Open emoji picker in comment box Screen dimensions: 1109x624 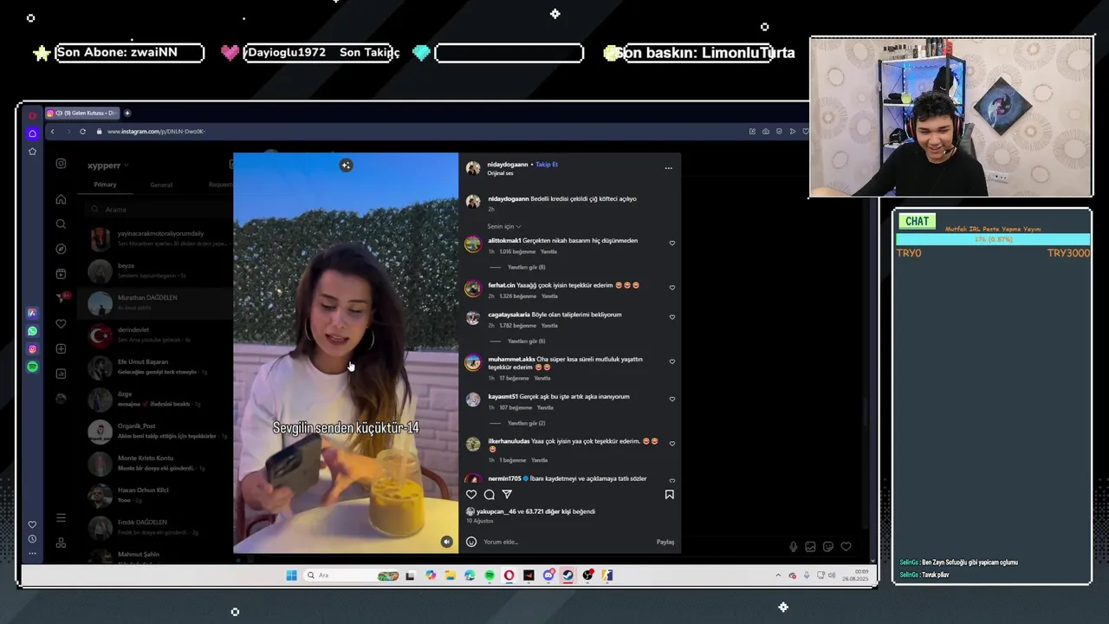point(471,542)
